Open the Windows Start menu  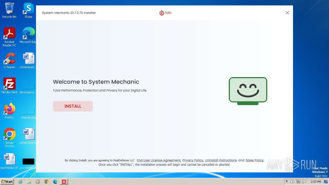coord(7,181)
